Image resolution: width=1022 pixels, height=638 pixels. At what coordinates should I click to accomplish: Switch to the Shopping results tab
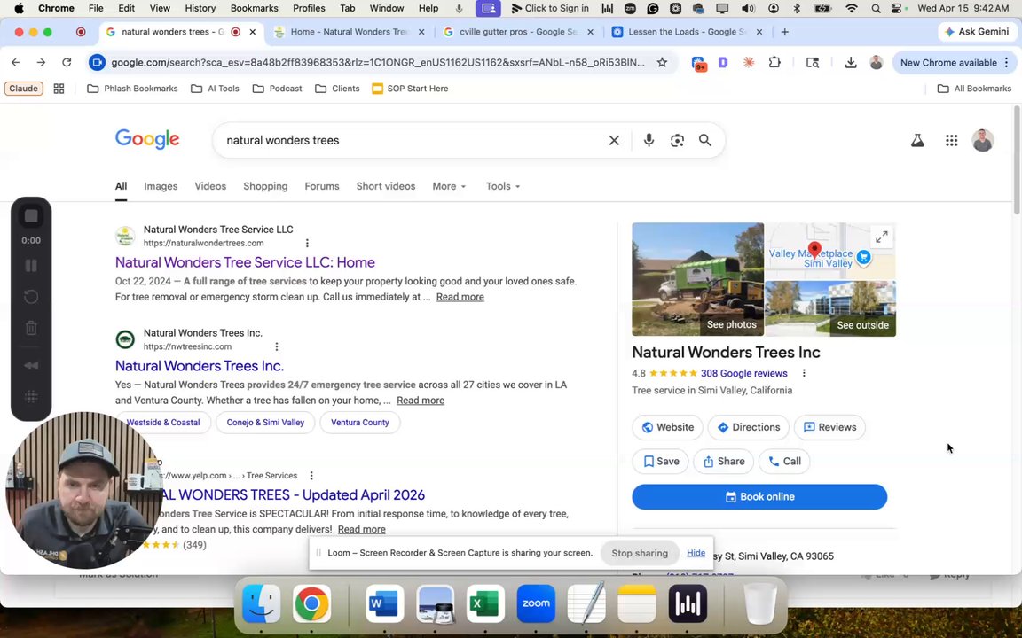[265, 186]
